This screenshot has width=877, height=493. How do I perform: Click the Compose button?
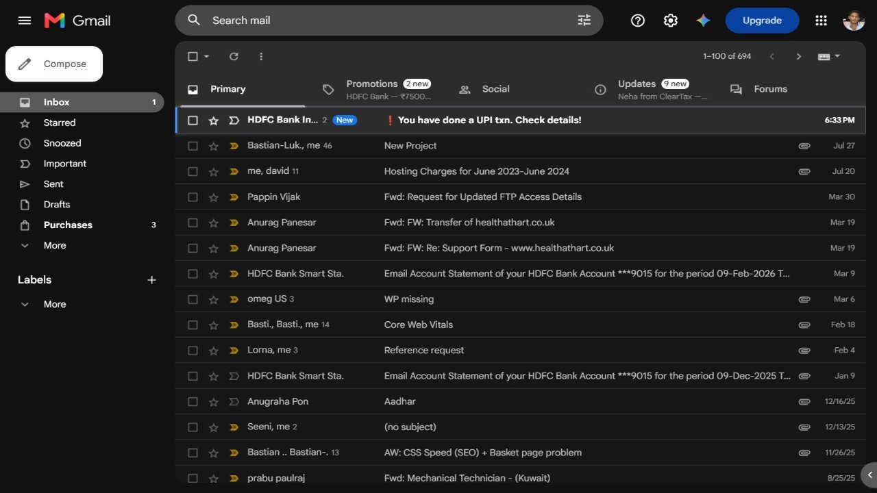[54, 64]
